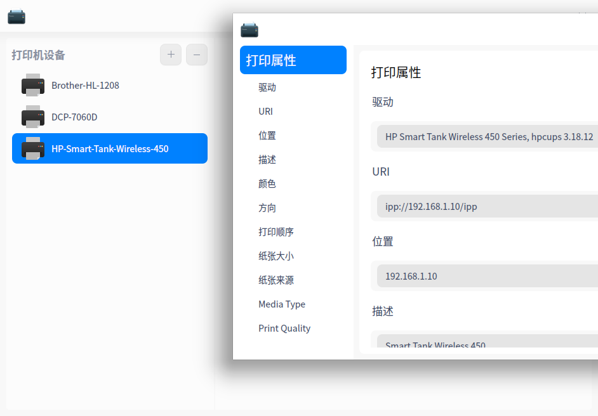Click the 位置 label above location field
The height and width of the screenshot is (416, 598).
click(x=383, y=242)
